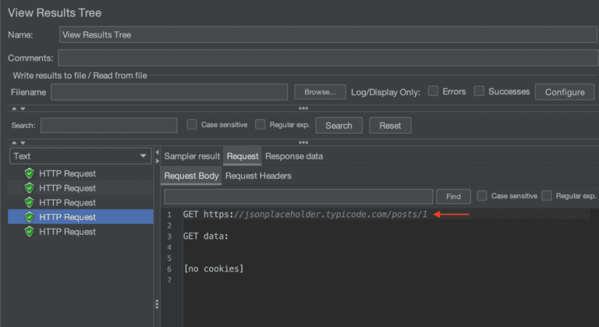Enable the Successes checkbox

pyautogui.click(x=479, y=91)
